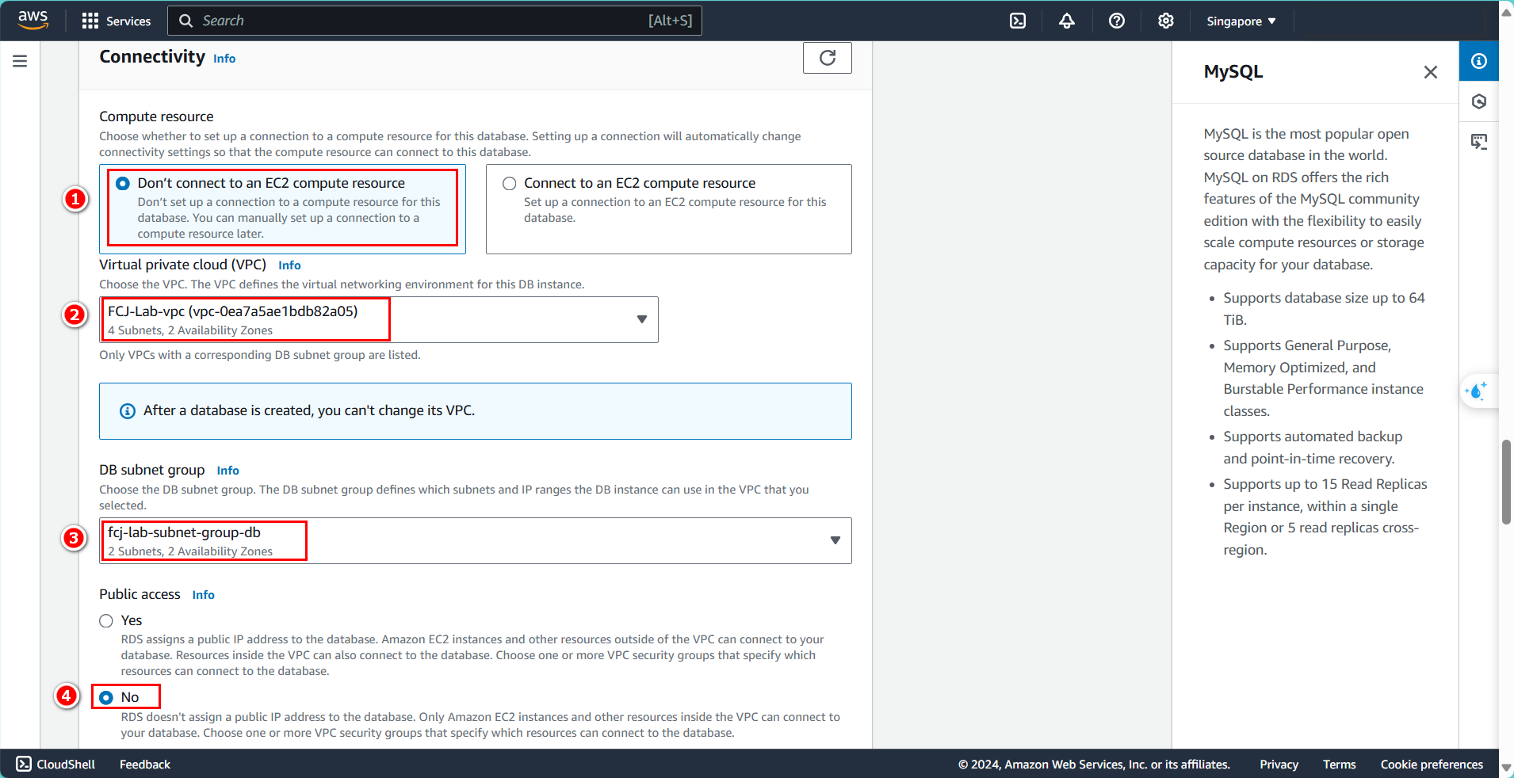Click 'Only VPCs with a corresponding DB subnet group' note
This screenshot has width=1514, height=778.
click(260, 355)
